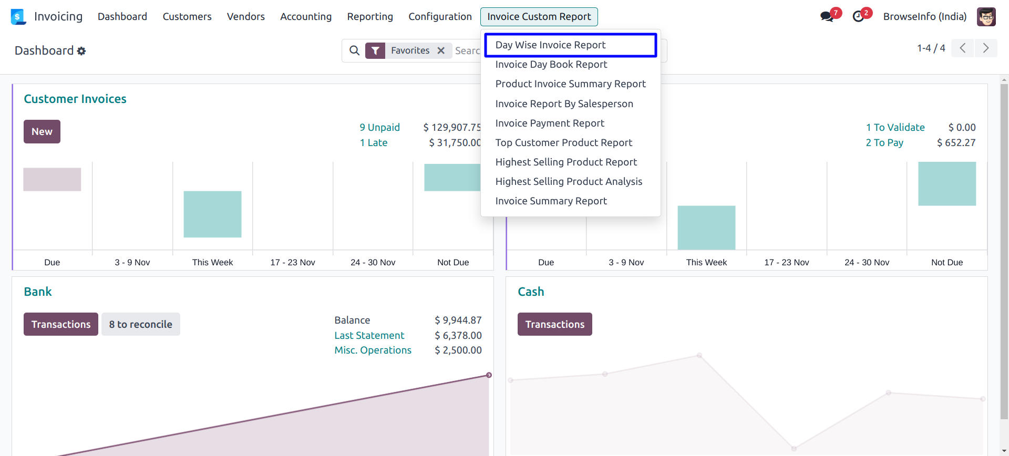Click the filter funnel icon
The height and width of the screenshot is (456, 1009).
coord(375,50)
